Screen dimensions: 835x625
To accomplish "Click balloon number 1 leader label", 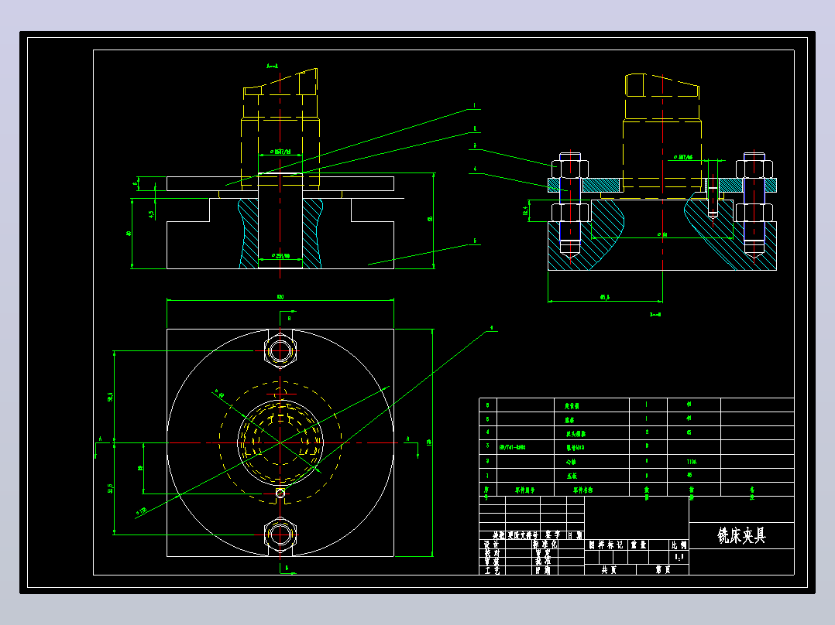I will coord(475,106).
